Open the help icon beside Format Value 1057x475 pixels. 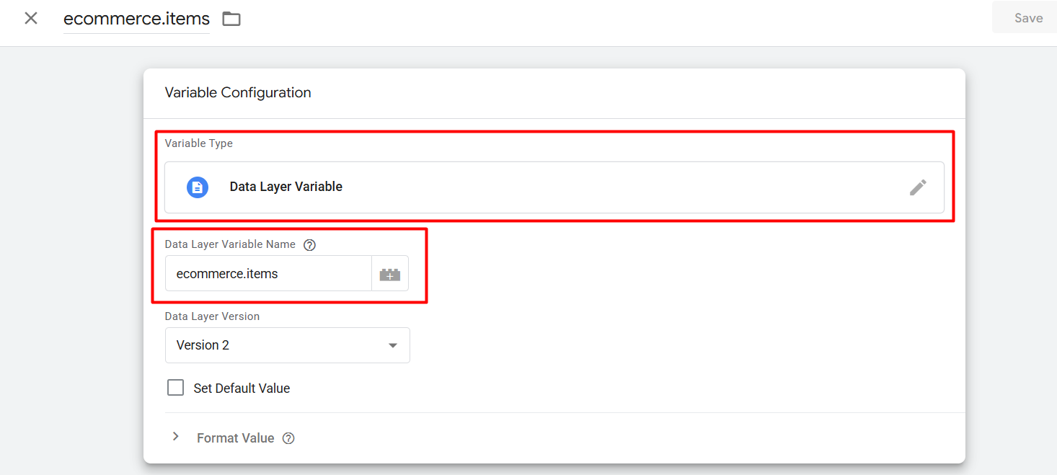pyautogui.click(x=288, y=438)
